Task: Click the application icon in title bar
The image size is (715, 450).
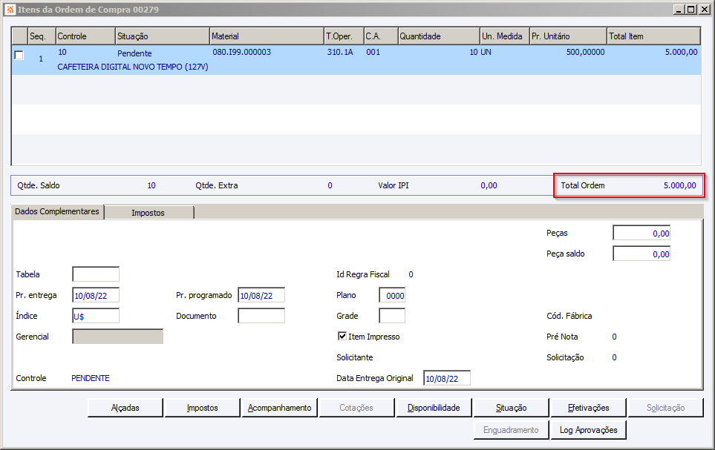Action: point(9,10)
